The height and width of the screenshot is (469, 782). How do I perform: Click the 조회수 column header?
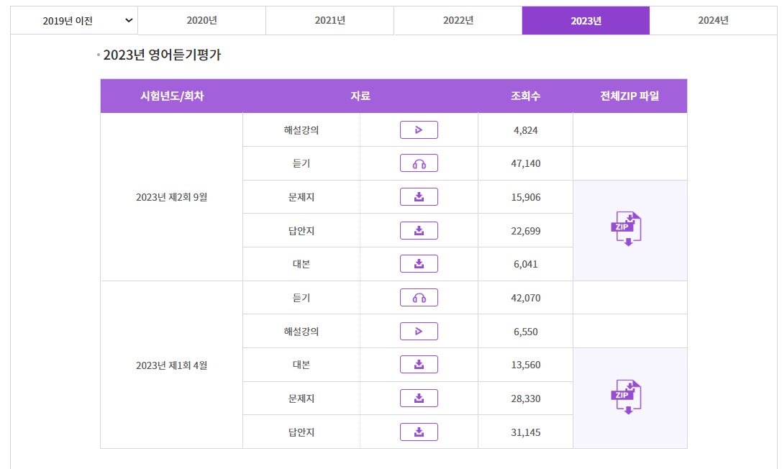pos(526,96)
